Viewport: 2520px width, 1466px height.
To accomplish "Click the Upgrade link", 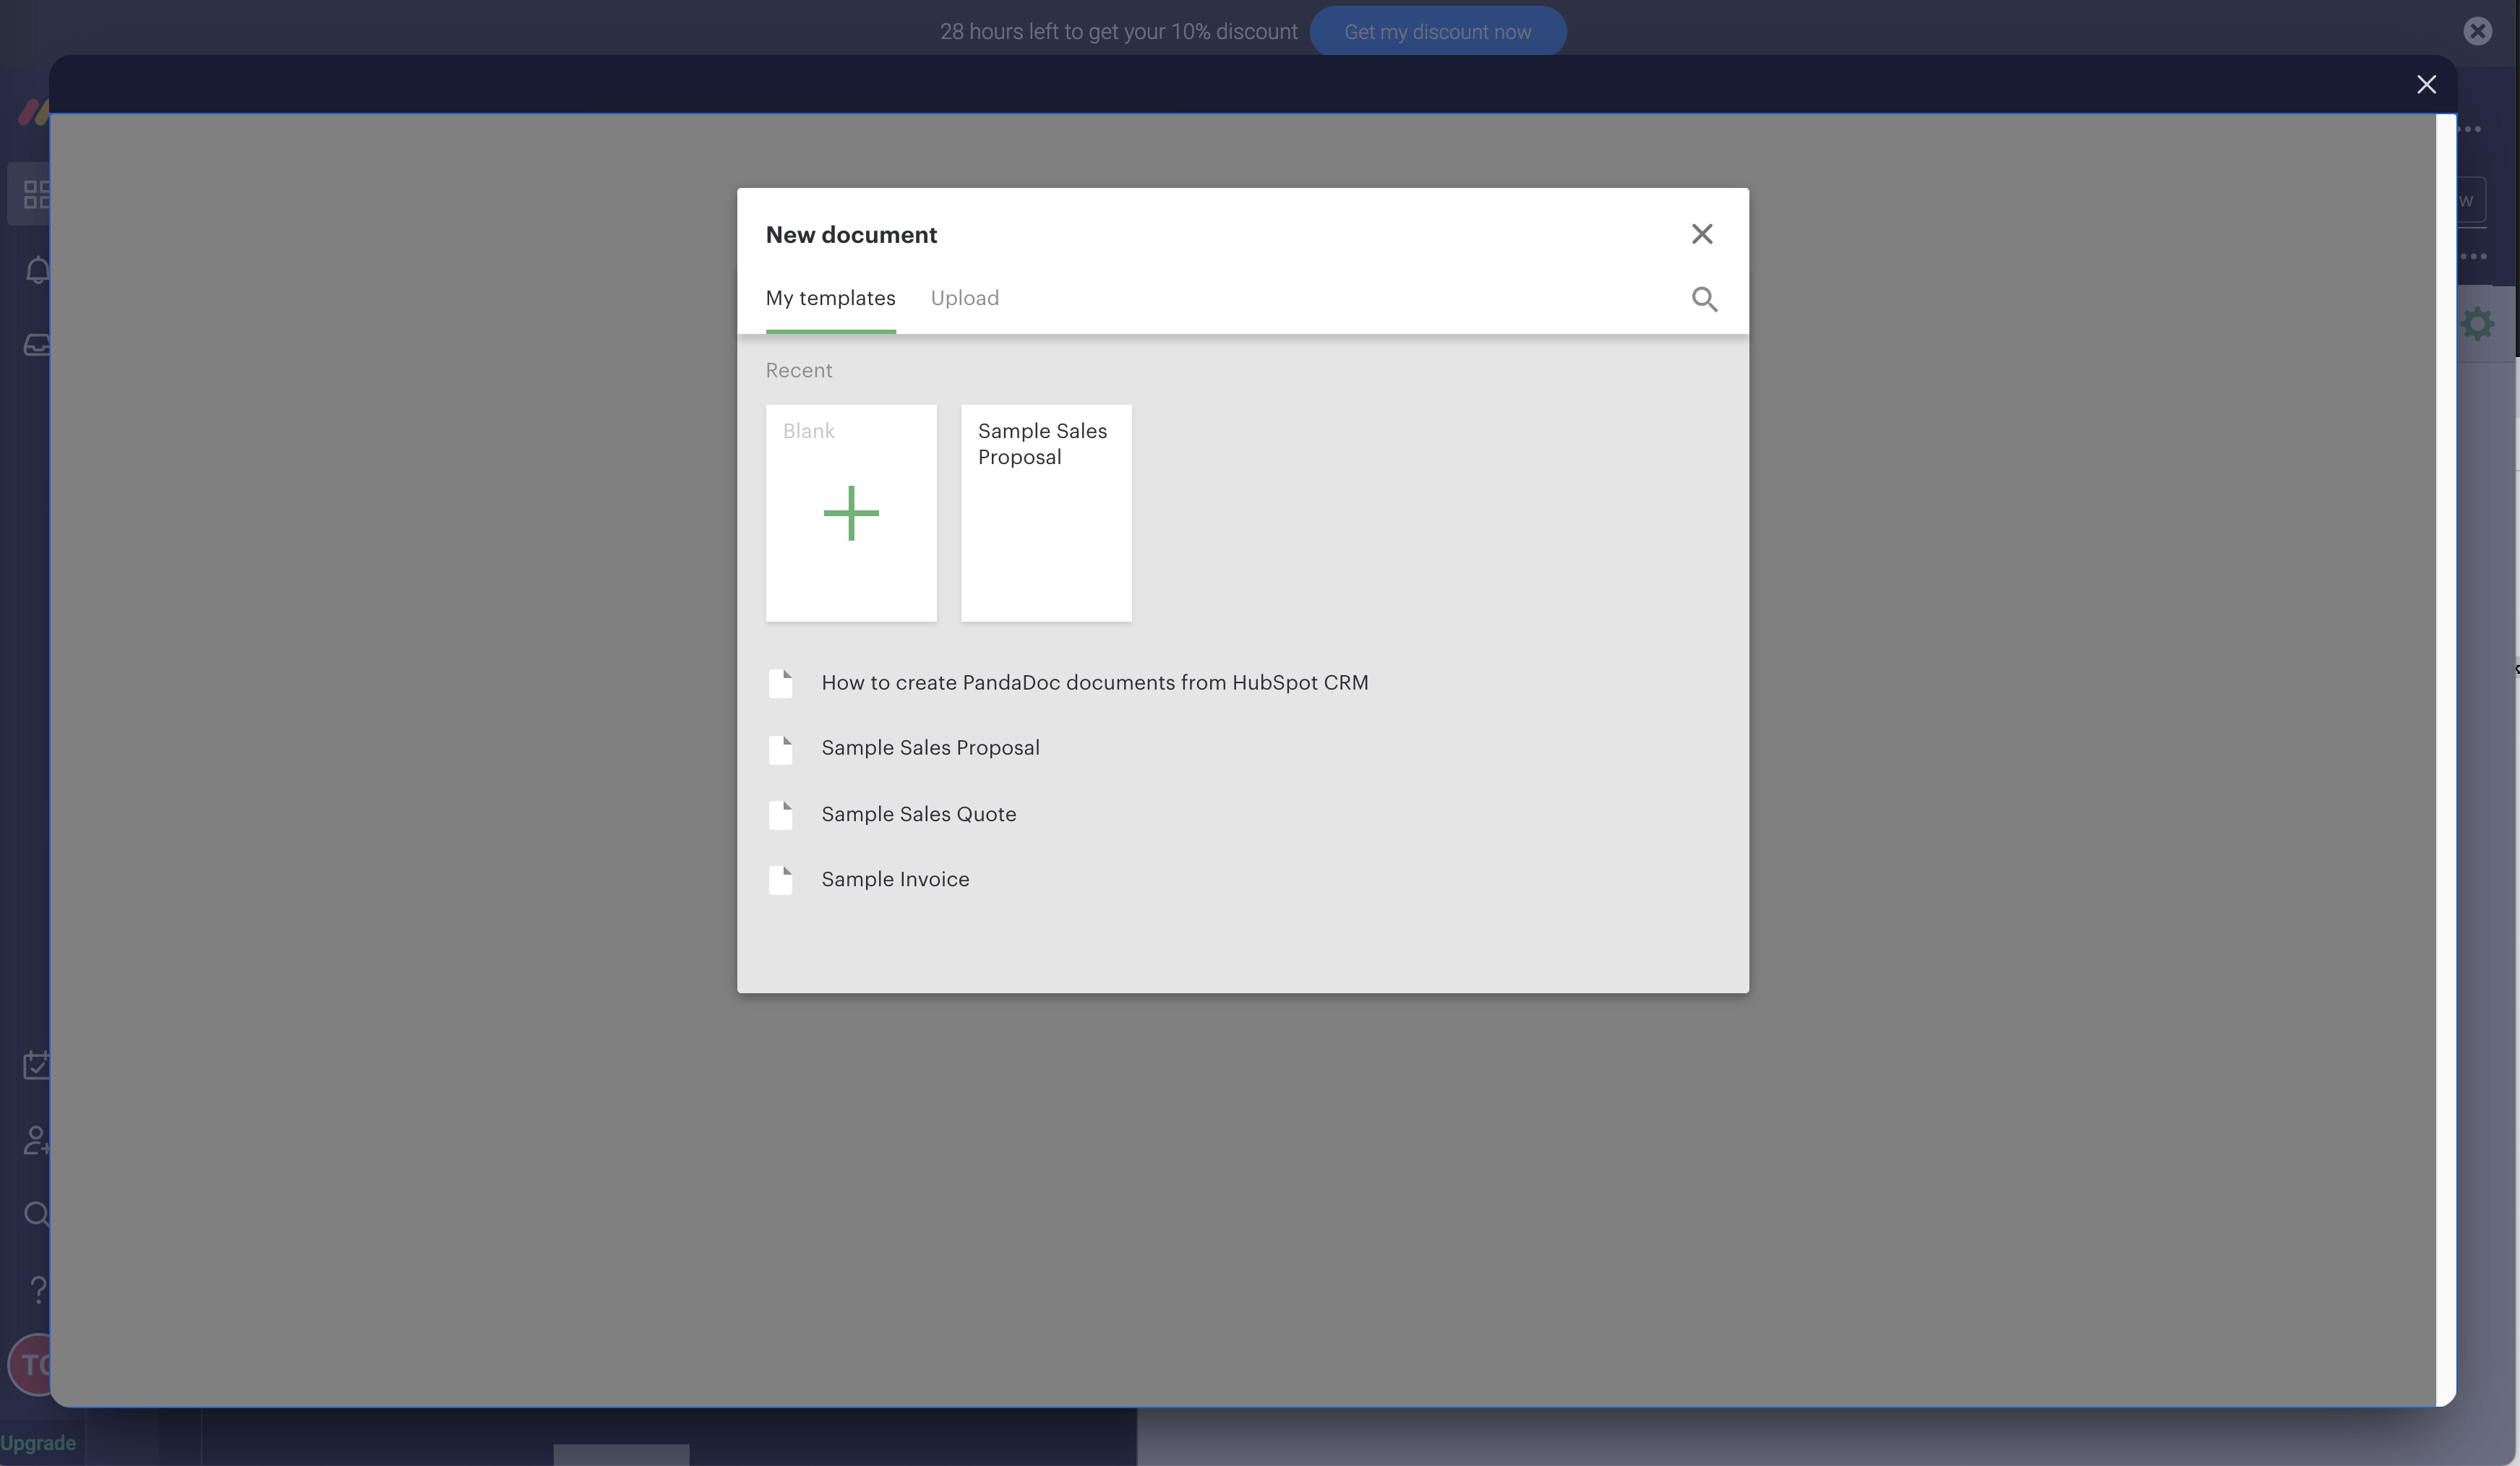I will [x=38, y=1442].
